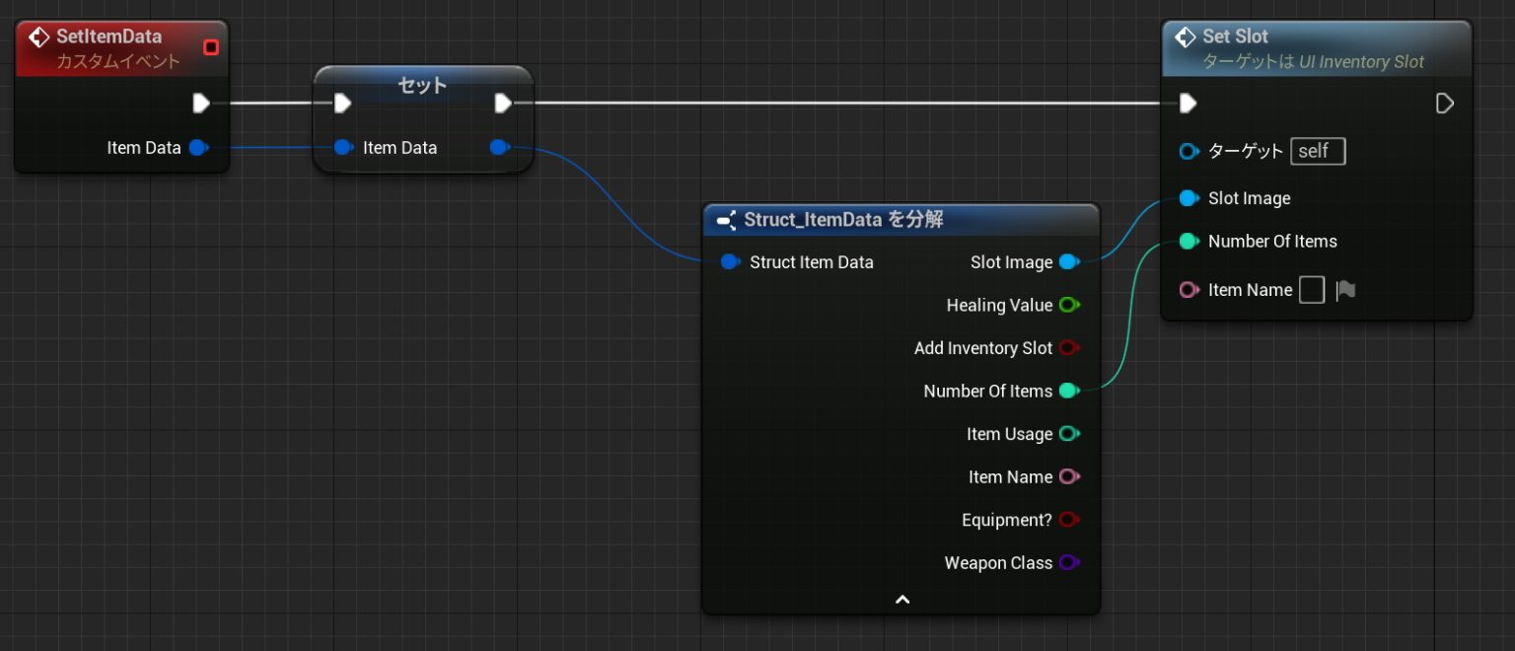Click the Item Usage output pin

point(1068,434)
